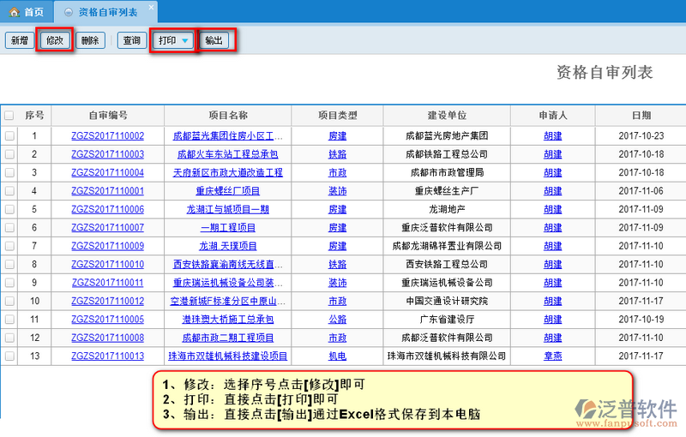Click the 新增 button
The width and height of the screenshot is (686, 437).
[x=19, y=41]
